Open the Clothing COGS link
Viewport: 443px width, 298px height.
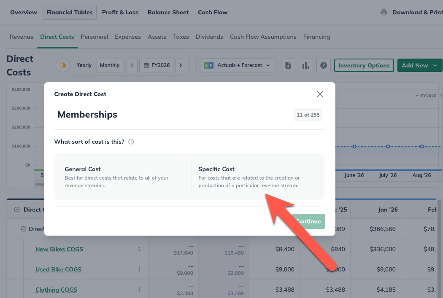pos(56,290)
